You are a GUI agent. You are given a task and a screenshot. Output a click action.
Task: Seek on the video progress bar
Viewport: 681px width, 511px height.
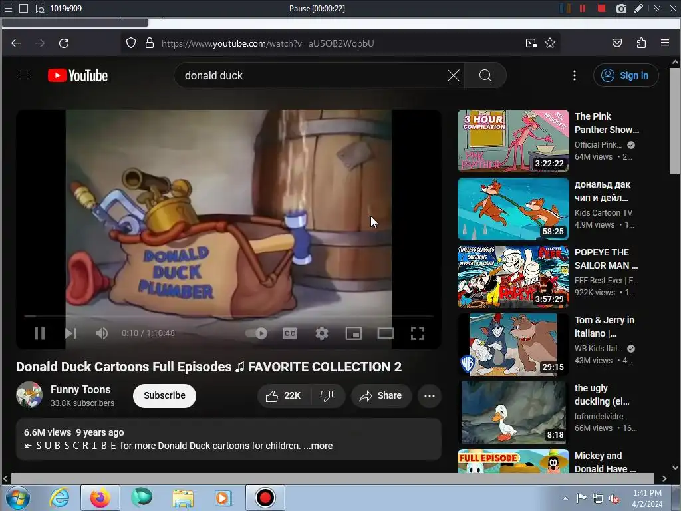point(229,316)
